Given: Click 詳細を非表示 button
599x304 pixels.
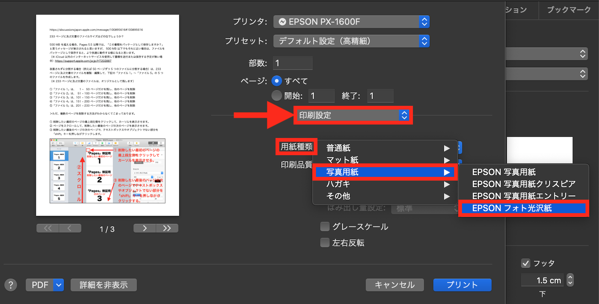Looking at the screenshot, I should [104, 285].
